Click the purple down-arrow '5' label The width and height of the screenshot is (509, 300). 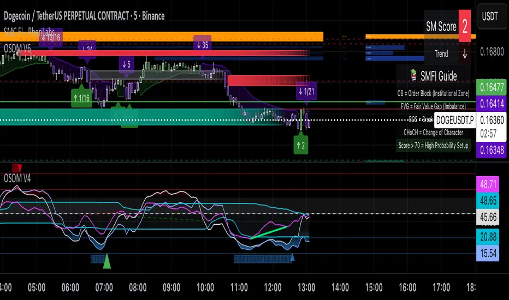point(127,64)
